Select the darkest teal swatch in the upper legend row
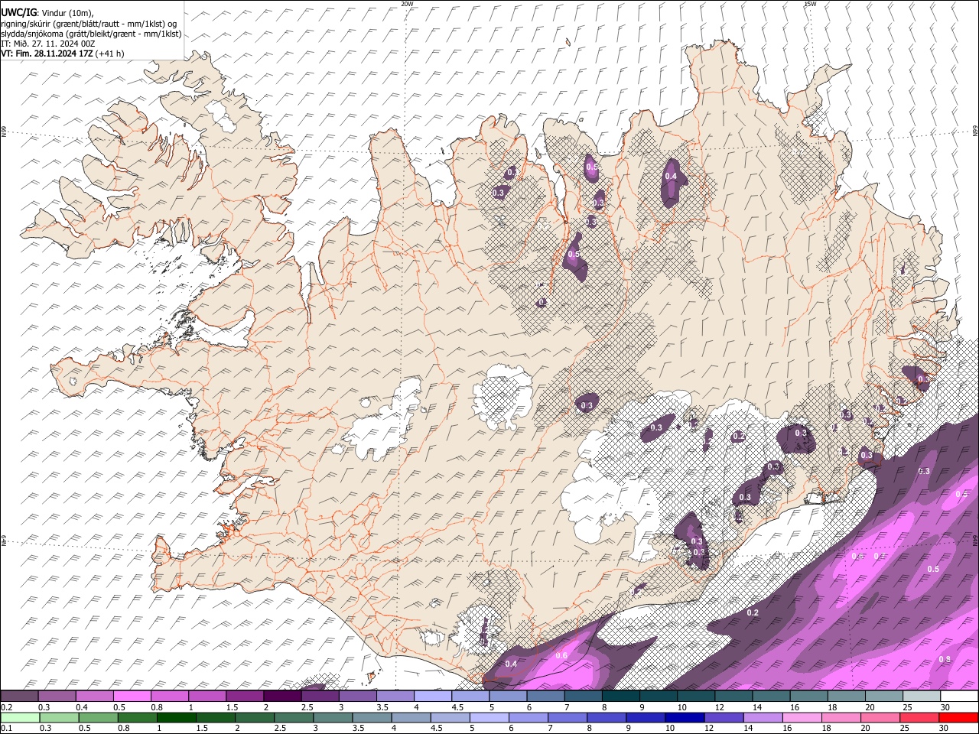The image size is (979, 734). coord(620,697)
